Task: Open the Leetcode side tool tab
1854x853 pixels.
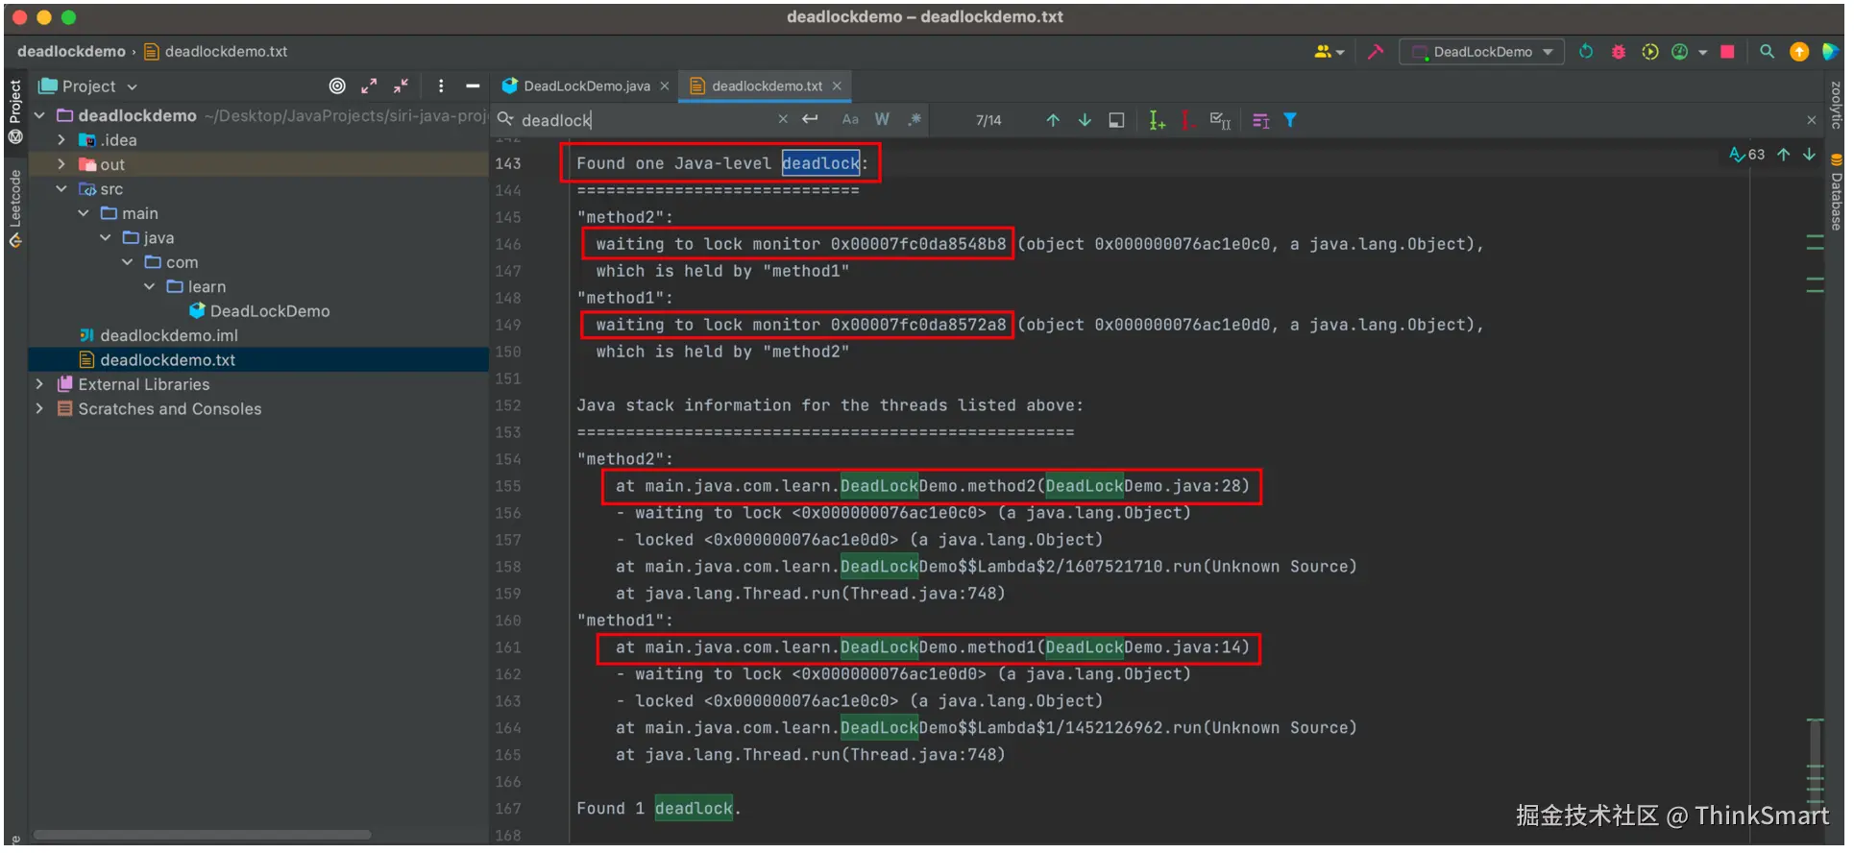Action: point(15,208)
